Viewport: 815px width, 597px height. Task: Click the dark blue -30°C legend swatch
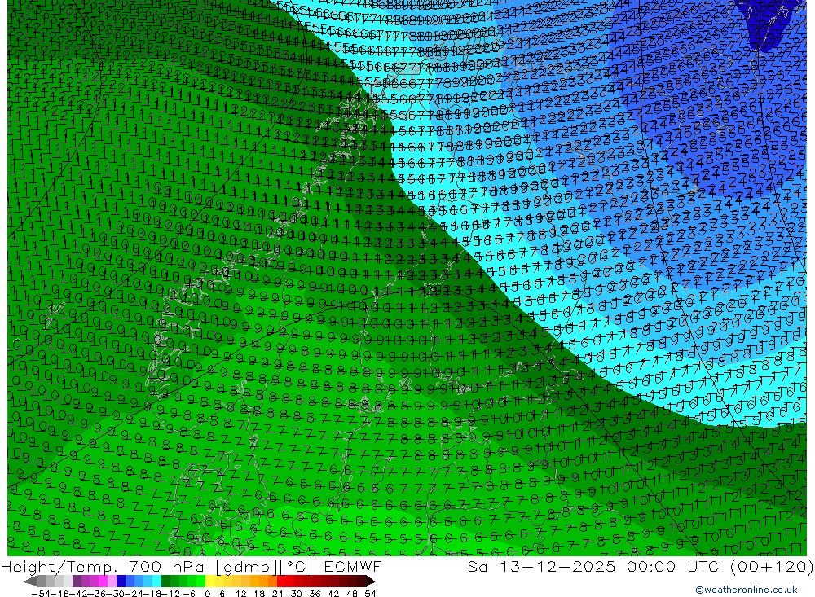pyautogui.click(x=121, y=581)
